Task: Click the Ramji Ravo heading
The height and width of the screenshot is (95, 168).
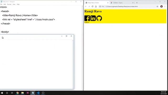Action: click(93, 11)
